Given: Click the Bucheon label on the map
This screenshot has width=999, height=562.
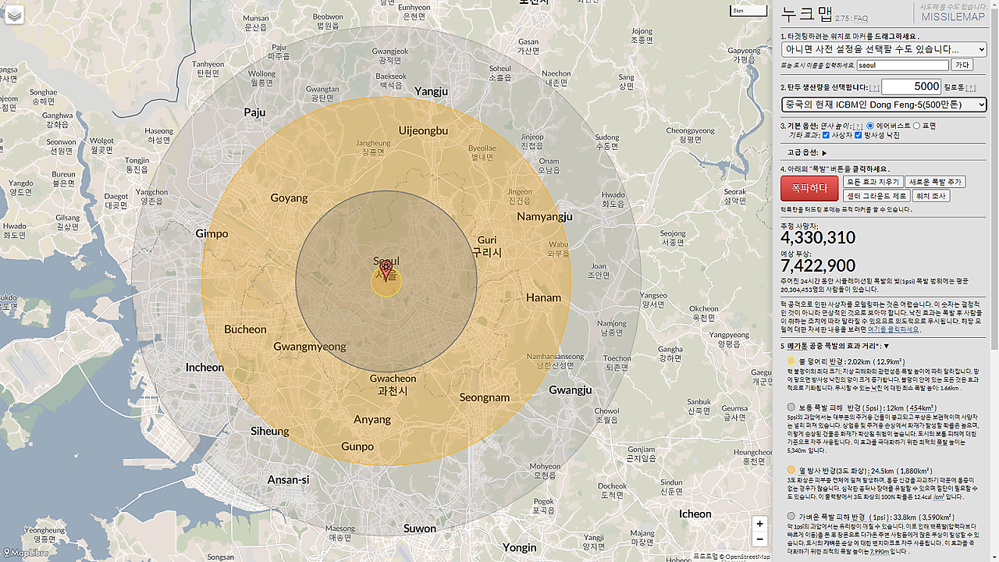Looking at the screenshot, I should point(245,329).
